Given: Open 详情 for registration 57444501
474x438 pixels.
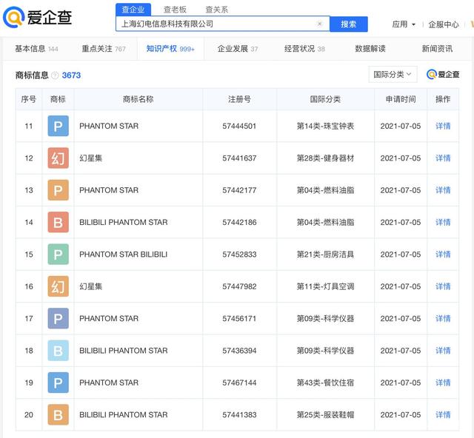Looking at the screenshot, I should 443,126.
